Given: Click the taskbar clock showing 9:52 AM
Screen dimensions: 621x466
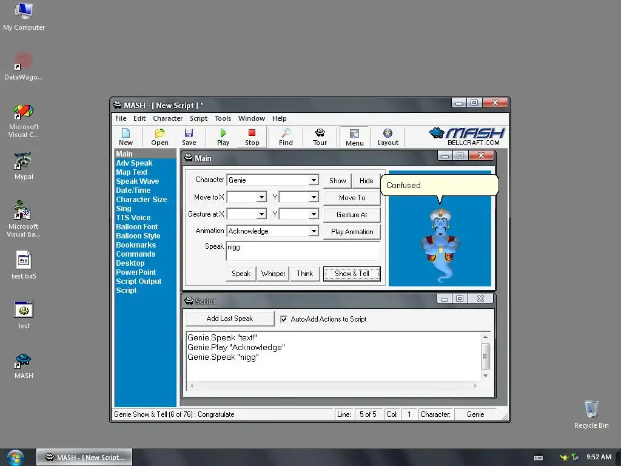Looking at the screenshot, I should coord(599,457).
